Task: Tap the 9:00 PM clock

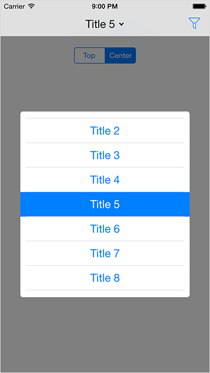Action: pyautogui.click(x=105, y=6)
